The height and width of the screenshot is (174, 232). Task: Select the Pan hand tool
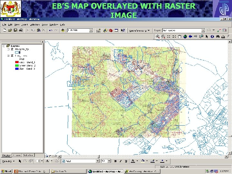point(179,36)
